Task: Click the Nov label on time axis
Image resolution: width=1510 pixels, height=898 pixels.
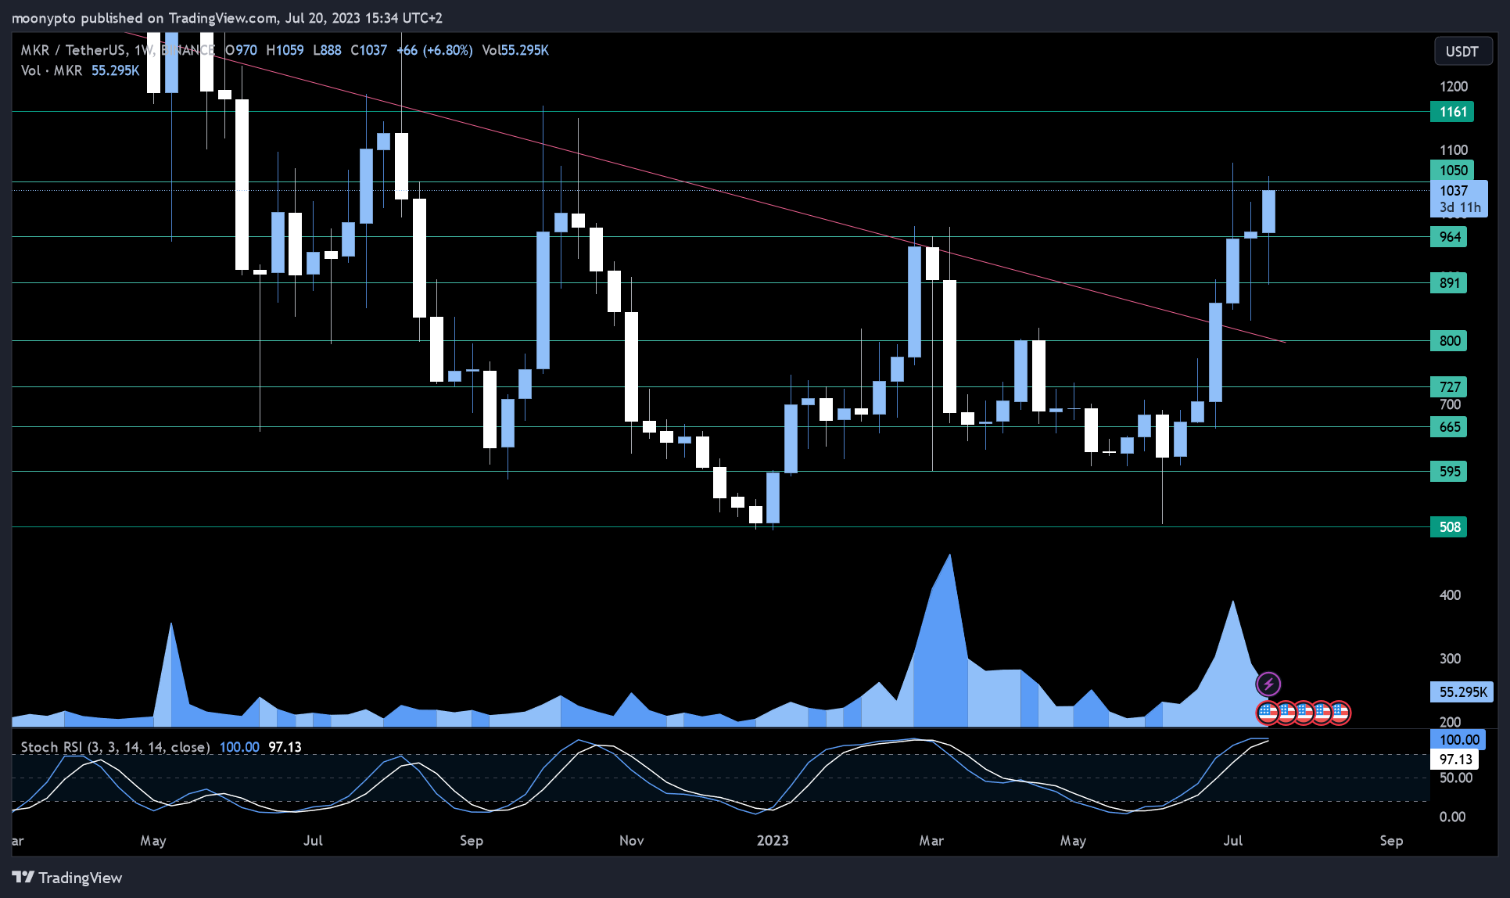Action: coord(632,841)
